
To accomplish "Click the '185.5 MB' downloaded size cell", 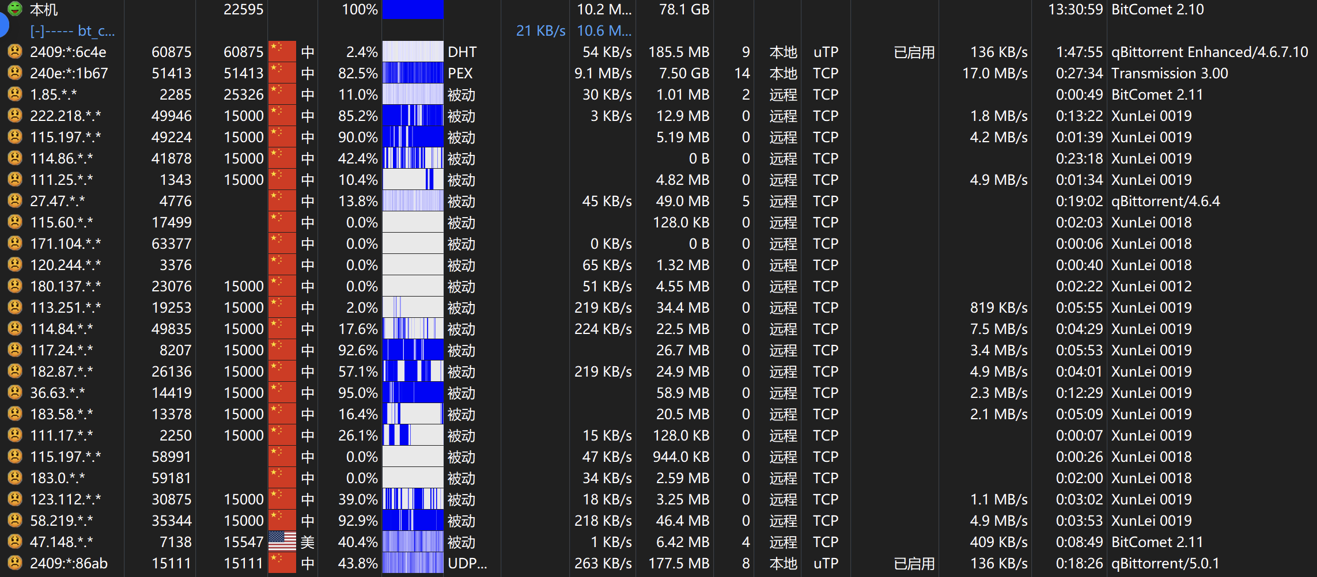I will (x=679, y=52).
